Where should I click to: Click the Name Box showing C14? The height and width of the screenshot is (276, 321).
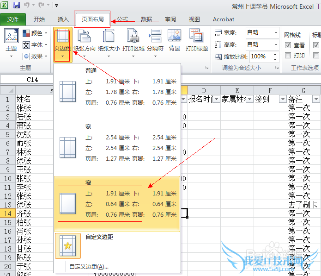point(27,80)
